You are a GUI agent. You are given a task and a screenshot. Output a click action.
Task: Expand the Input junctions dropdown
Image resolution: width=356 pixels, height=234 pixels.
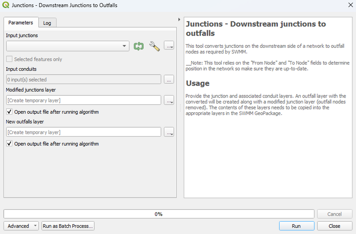pyautogui.click(x=124, y=46)
